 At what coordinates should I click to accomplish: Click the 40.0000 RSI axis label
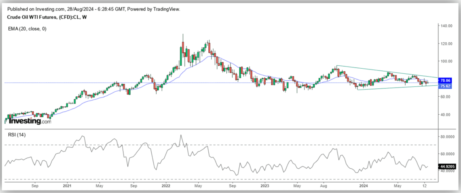coord(448,171)
